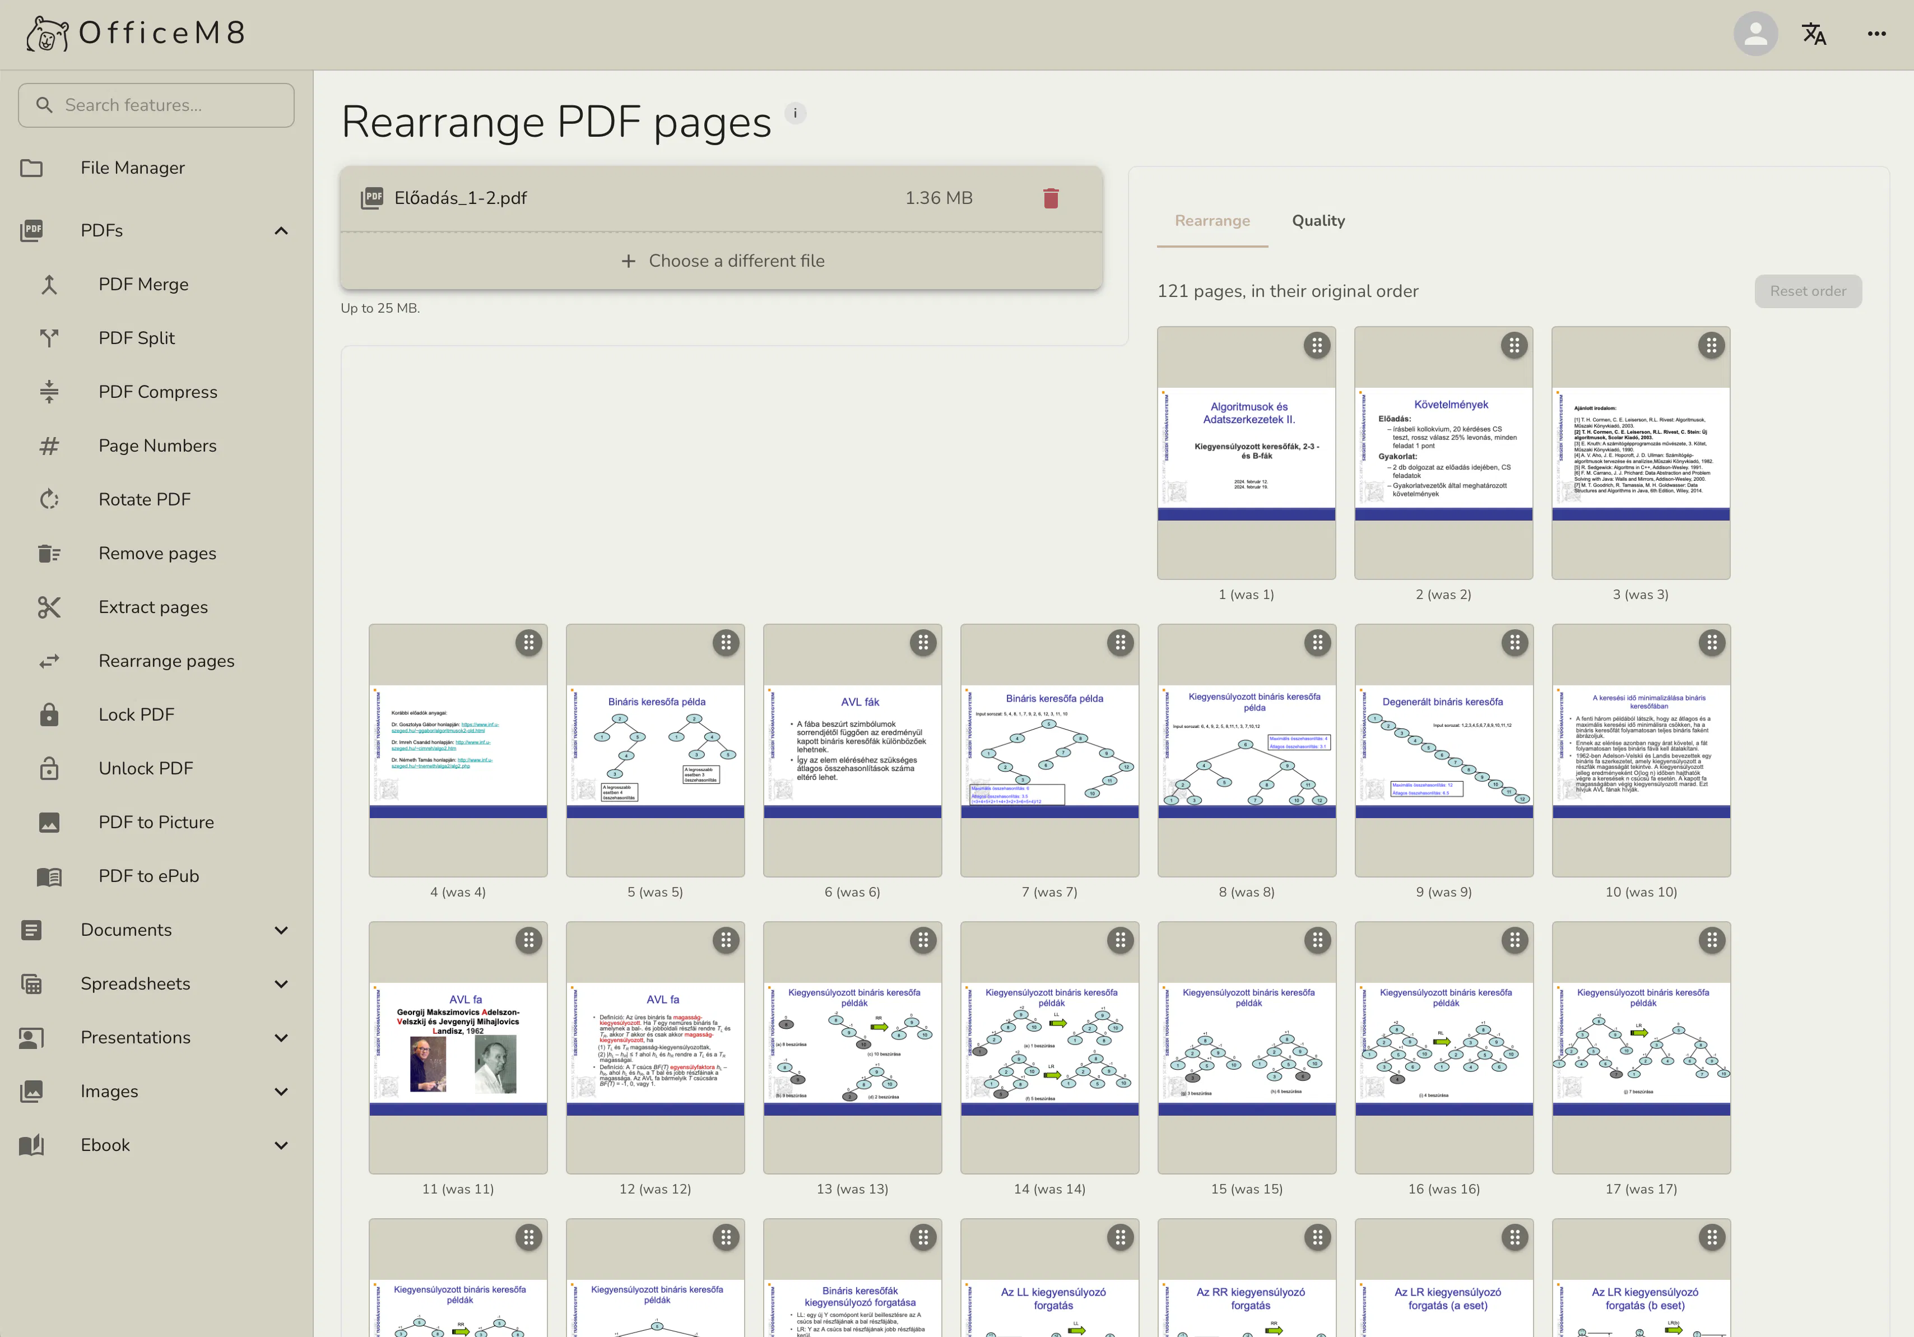The image size is (1914, 1337).
Task: Select page 6 AVL fák thumbnail
Action: (x=852, y=750)
